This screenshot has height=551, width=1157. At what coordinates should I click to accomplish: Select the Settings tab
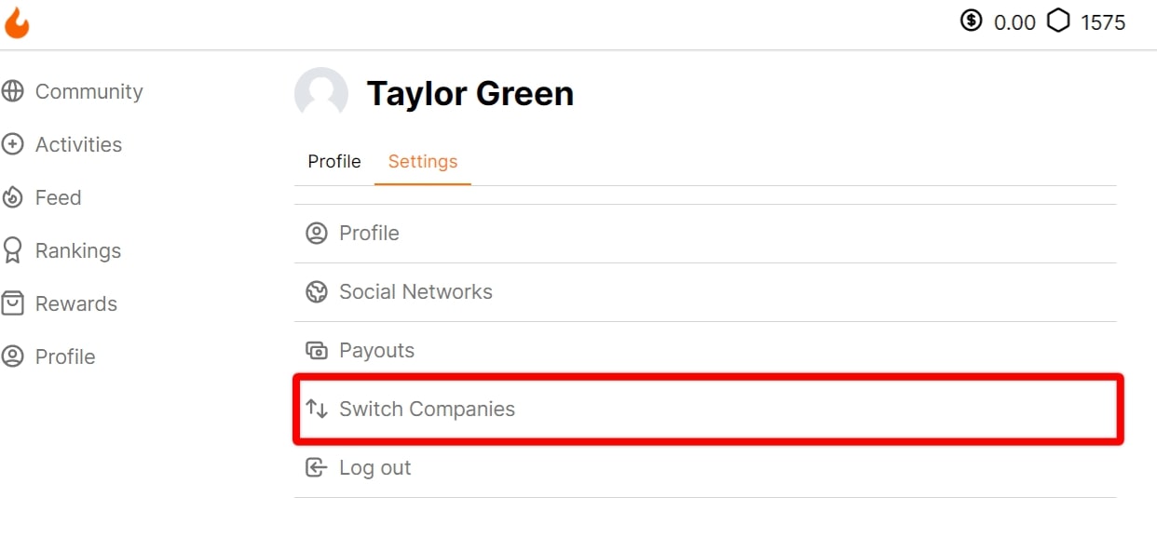(423, 161)
